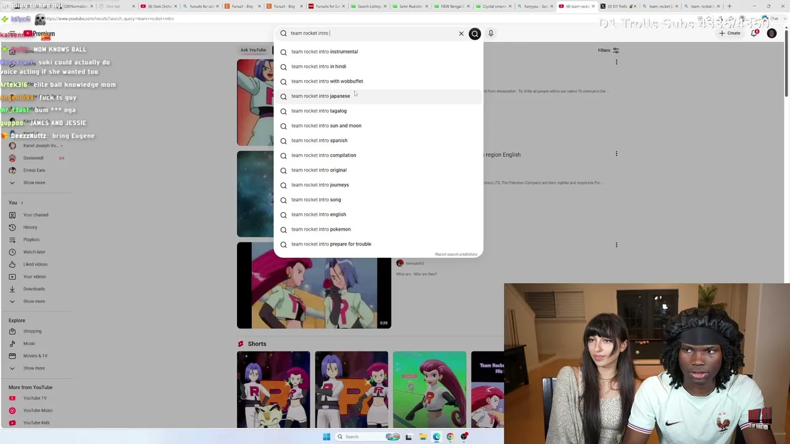Open the Filters menu for search results
The width and height of the screenshot is (790, 444).
609,50
